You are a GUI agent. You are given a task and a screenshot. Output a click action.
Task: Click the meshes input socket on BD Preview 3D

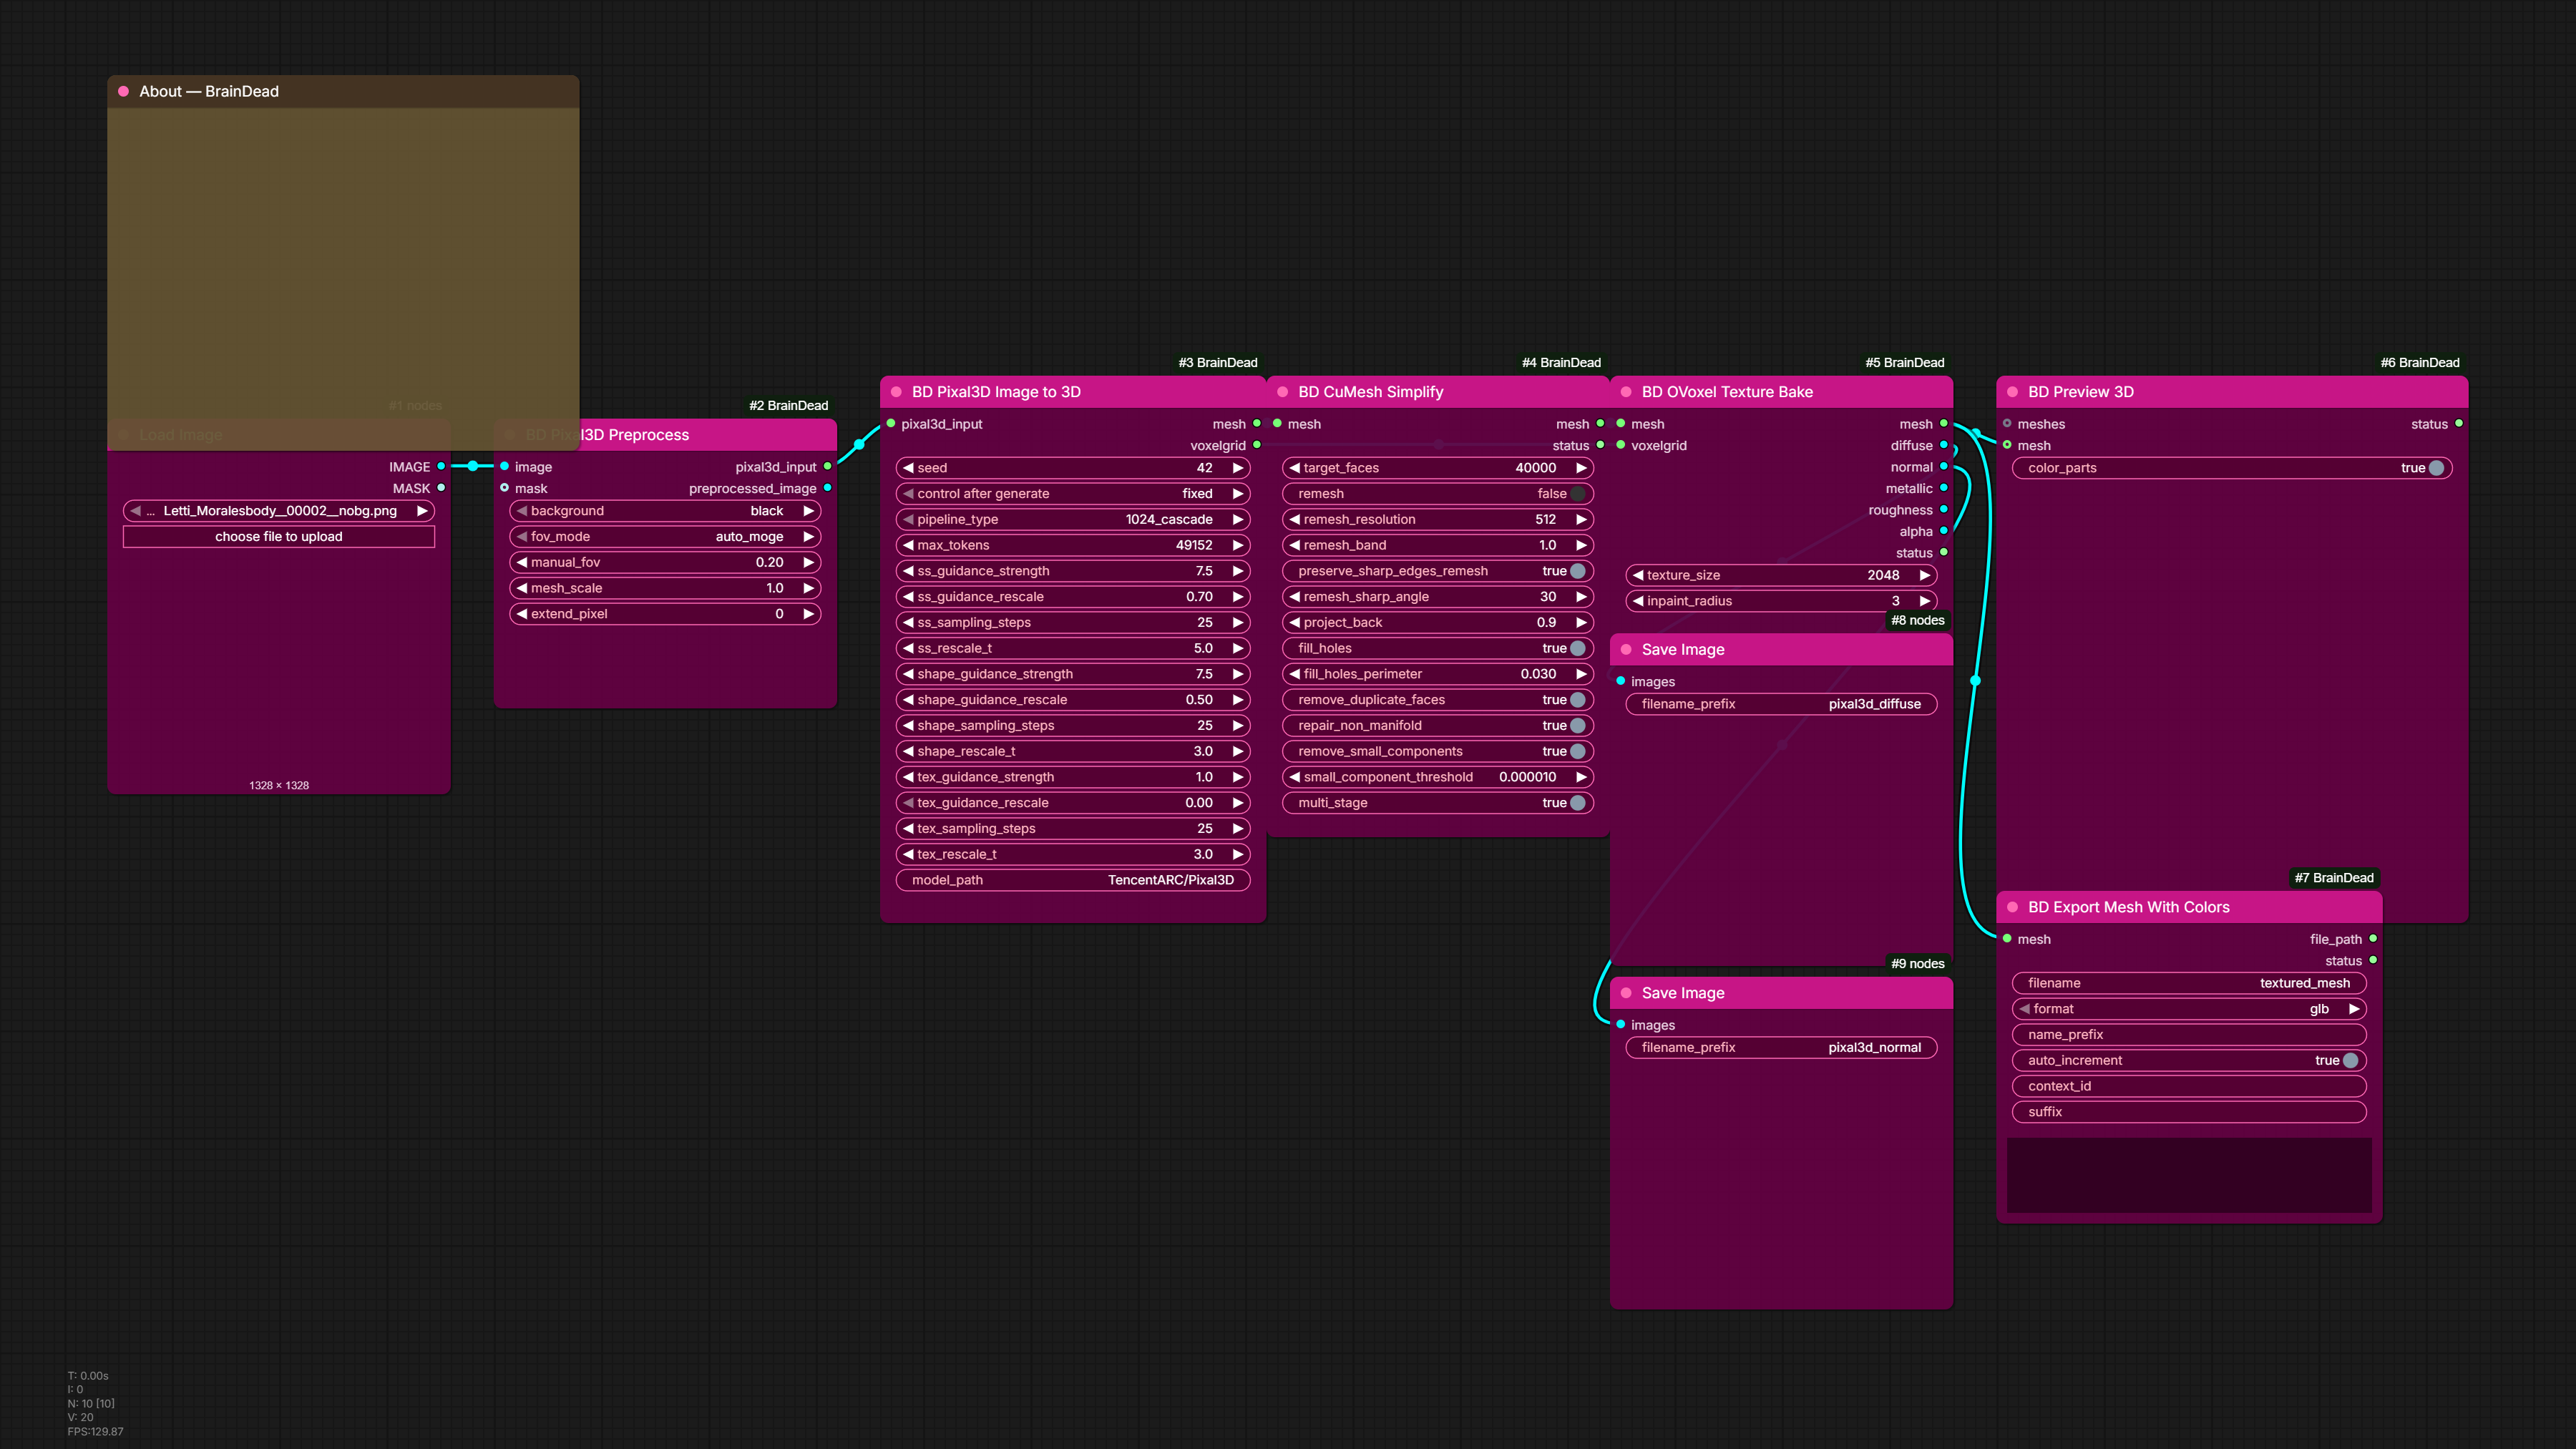click(2007, 424)
